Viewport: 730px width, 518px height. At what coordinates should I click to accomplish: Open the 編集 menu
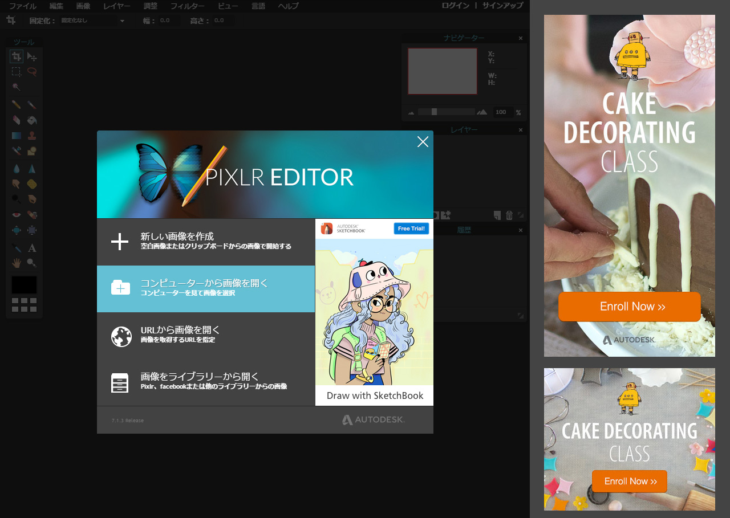(56, 6)
